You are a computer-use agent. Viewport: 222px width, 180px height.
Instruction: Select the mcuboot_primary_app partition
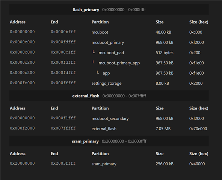(x=119, y=63)
